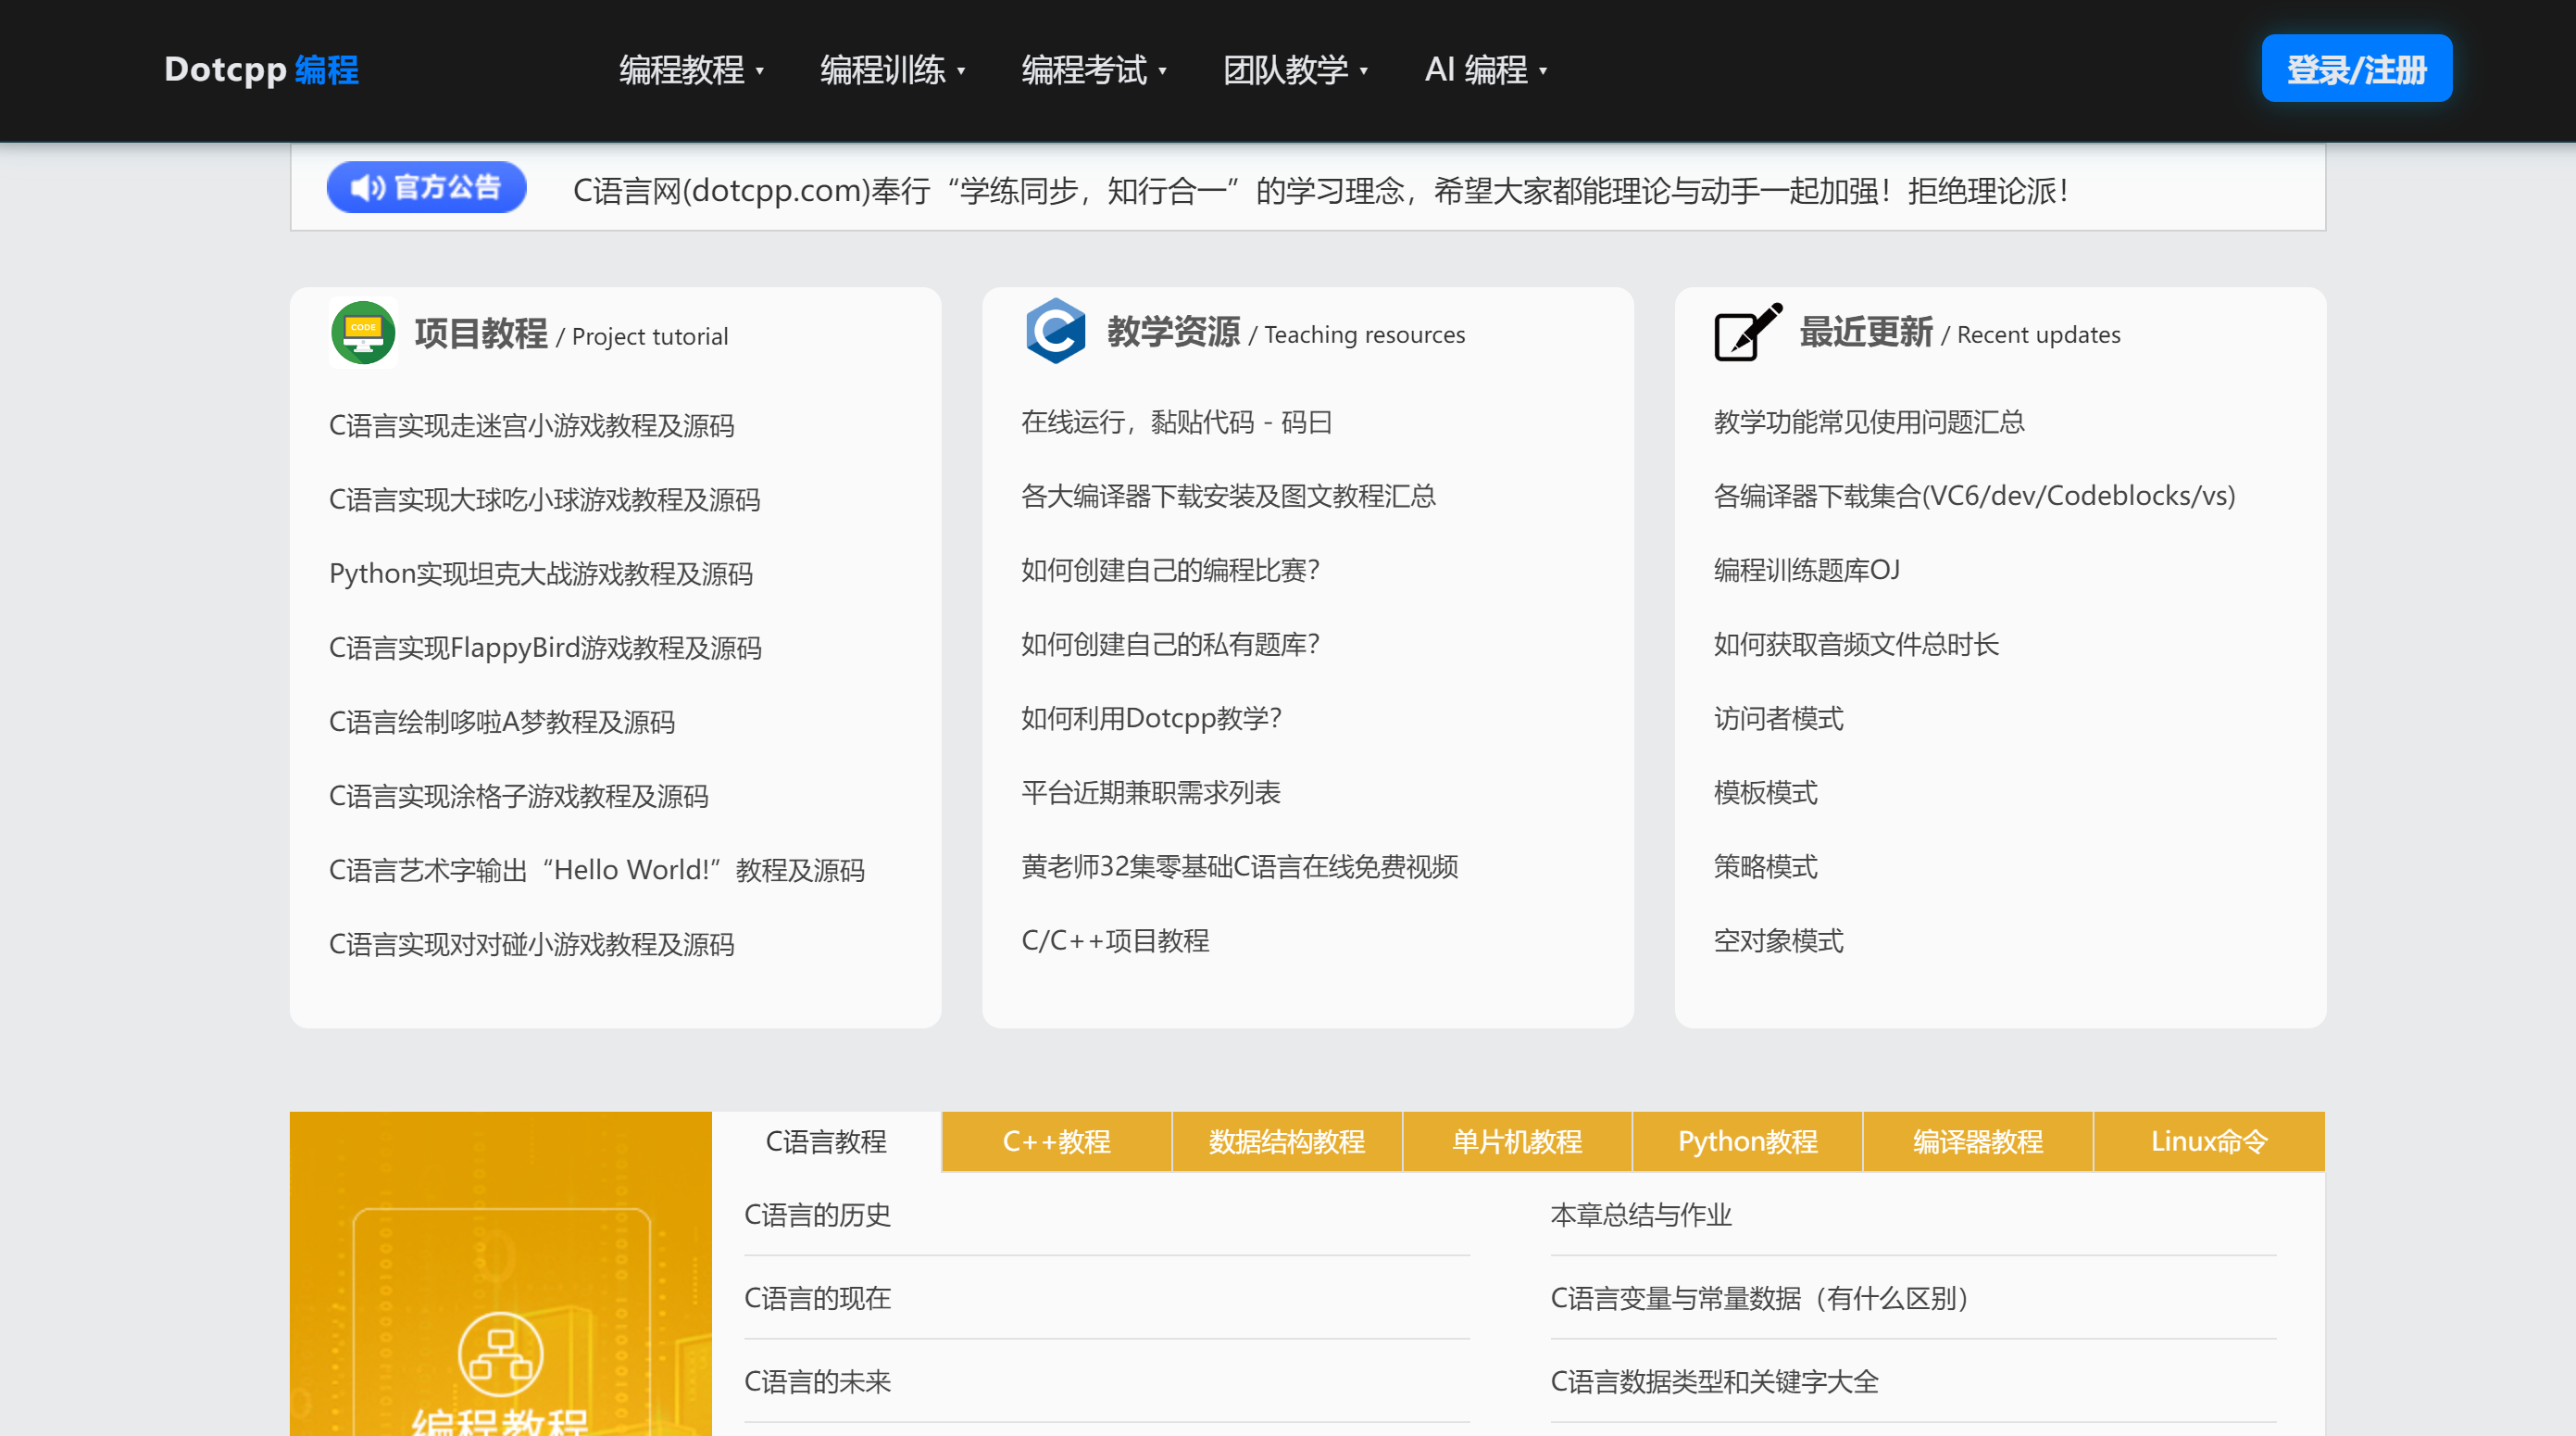
Task: Open the C语言的未来 lesson
Action: point(817,1382)
